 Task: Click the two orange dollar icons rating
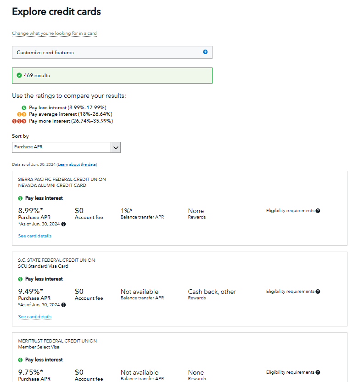click(x=22, y=114)
